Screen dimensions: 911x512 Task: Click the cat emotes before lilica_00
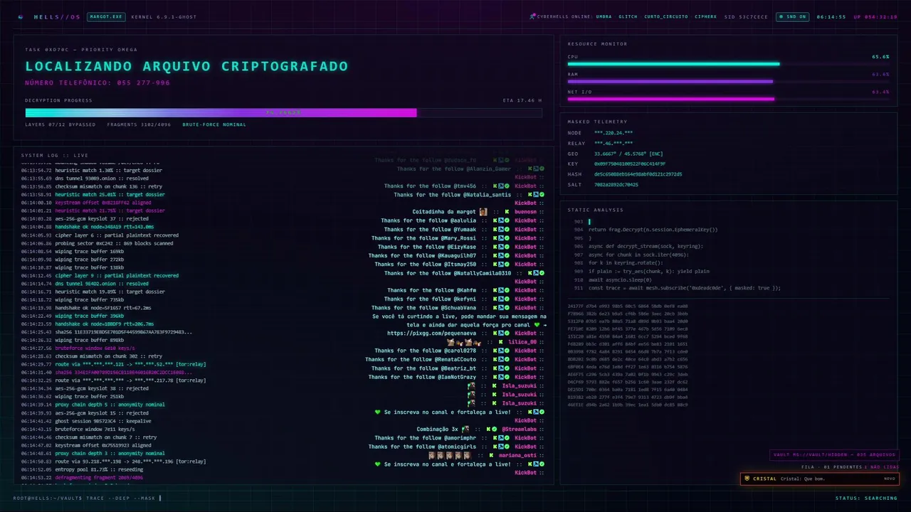point(463,342)
